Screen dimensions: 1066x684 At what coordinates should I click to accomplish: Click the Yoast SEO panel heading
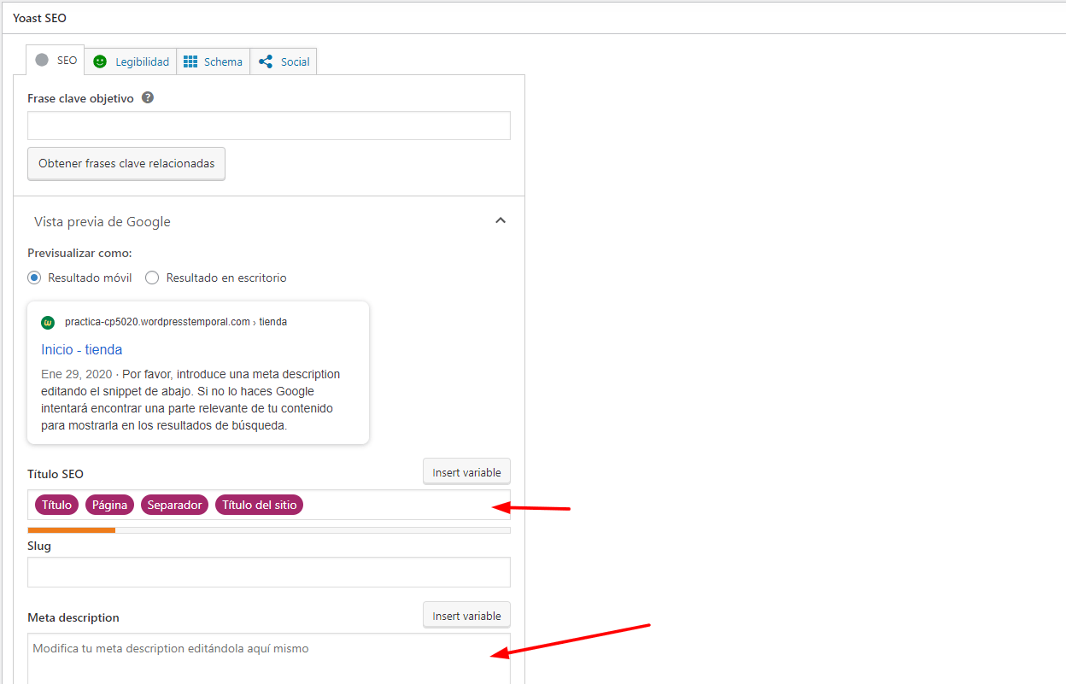pos(39,18)
